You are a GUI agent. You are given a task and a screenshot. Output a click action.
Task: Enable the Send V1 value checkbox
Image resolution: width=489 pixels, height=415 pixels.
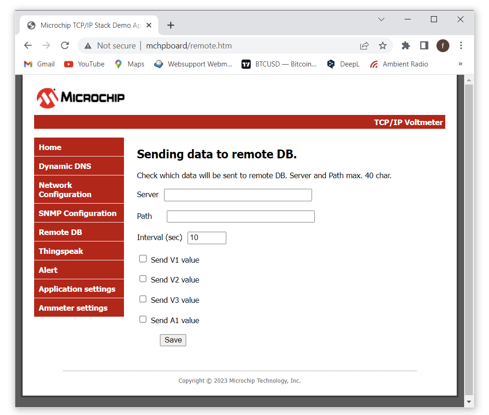(143, 259)
